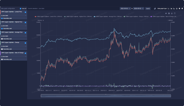184x106 pixels.
Task: Toggle Change legend entry in chart
Action: coord(136,16)
